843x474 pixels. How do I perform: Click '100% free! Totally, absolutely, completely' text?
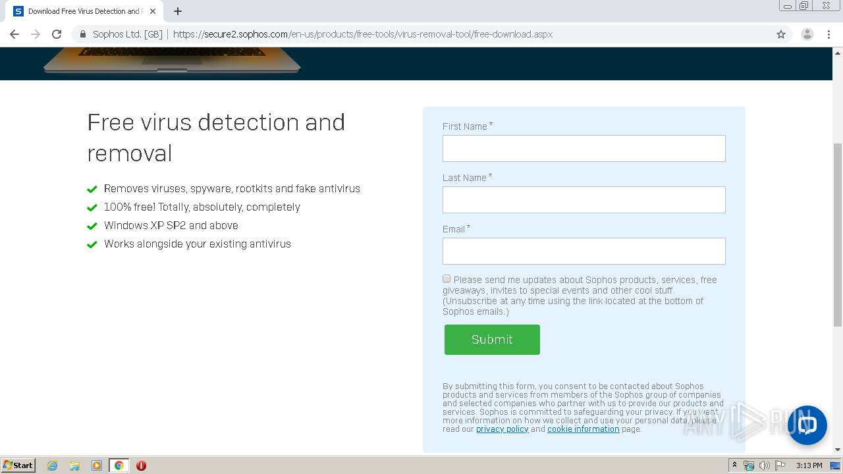(x=202, y=207)
